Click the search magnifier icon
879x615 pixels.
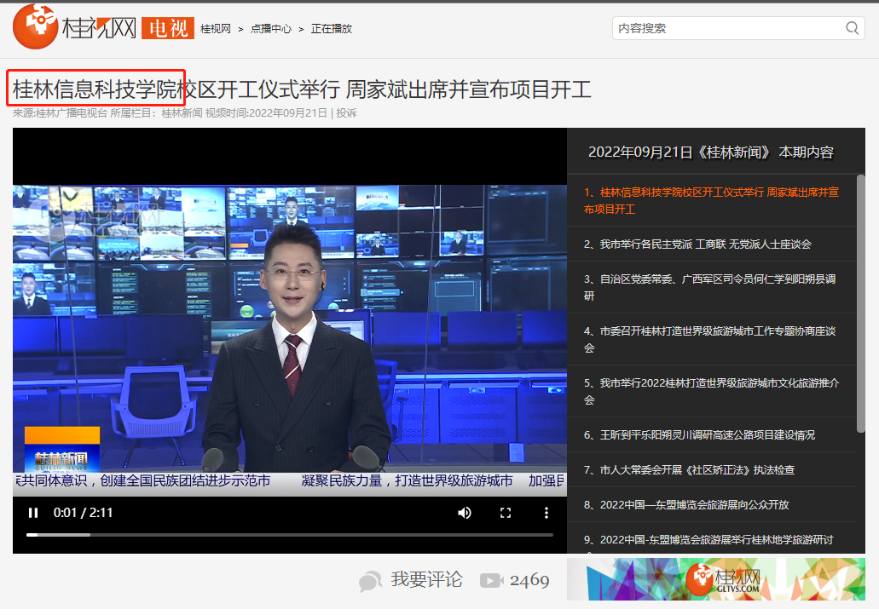coord(852,28)
